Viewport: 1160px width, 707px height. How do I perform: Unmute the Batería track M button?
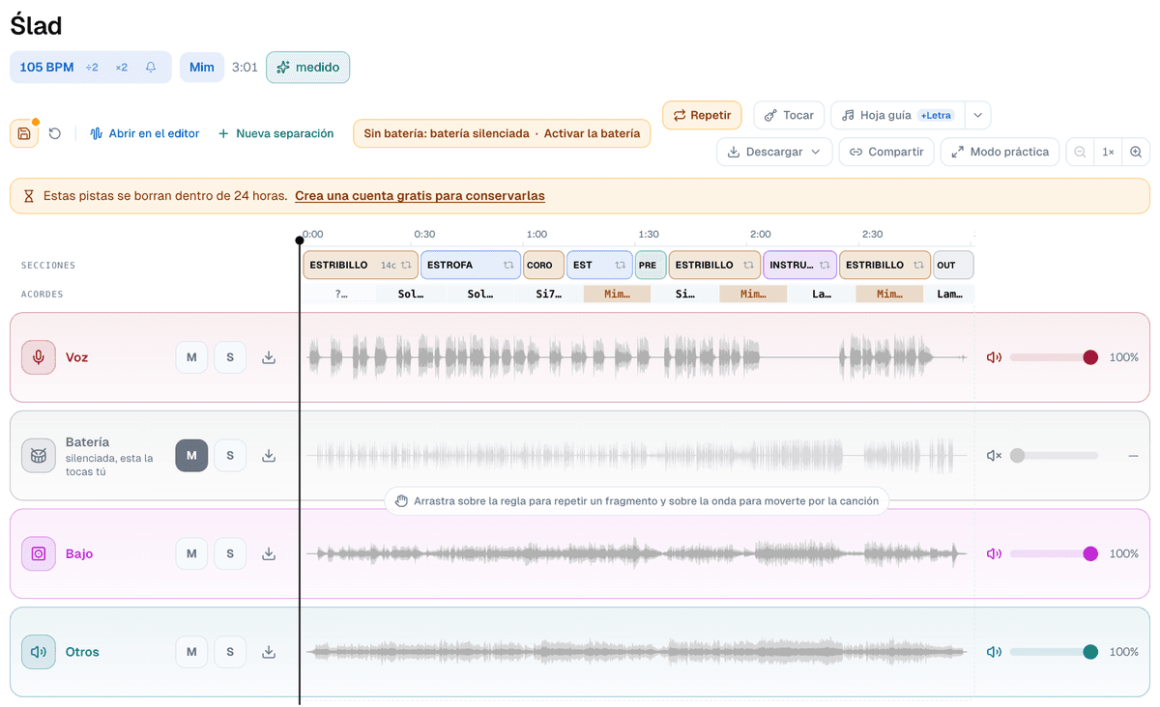[191, 456]
